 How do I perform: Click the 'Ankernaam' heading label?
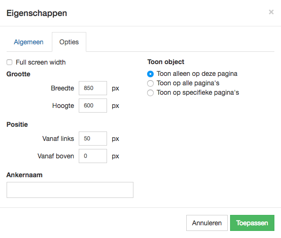pyautogui.click(x=25, y=175)
